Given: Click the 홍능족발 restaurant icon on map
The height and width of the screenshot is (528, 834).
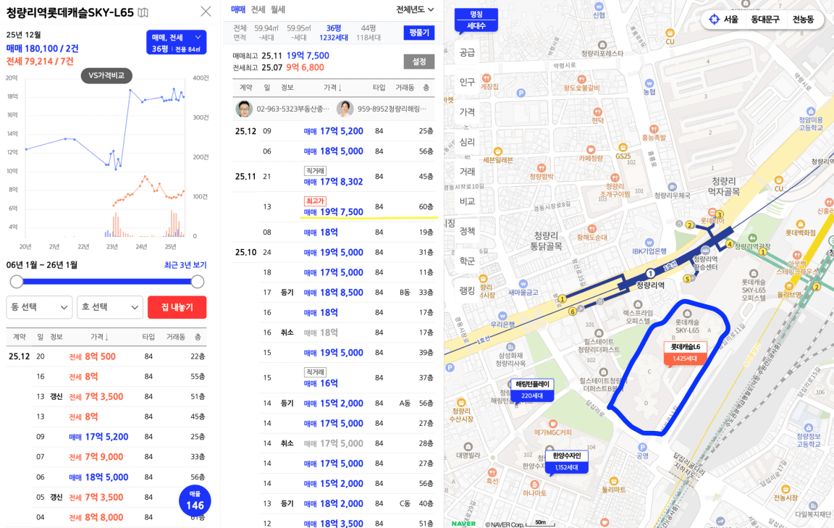Looking at the screenshot, I should pyautogui.click(x=654, y=130).
